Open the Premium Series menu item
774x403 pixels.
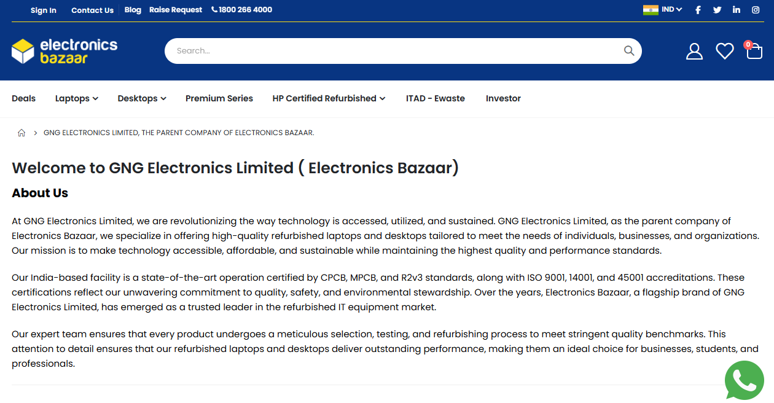click(219, 98)
